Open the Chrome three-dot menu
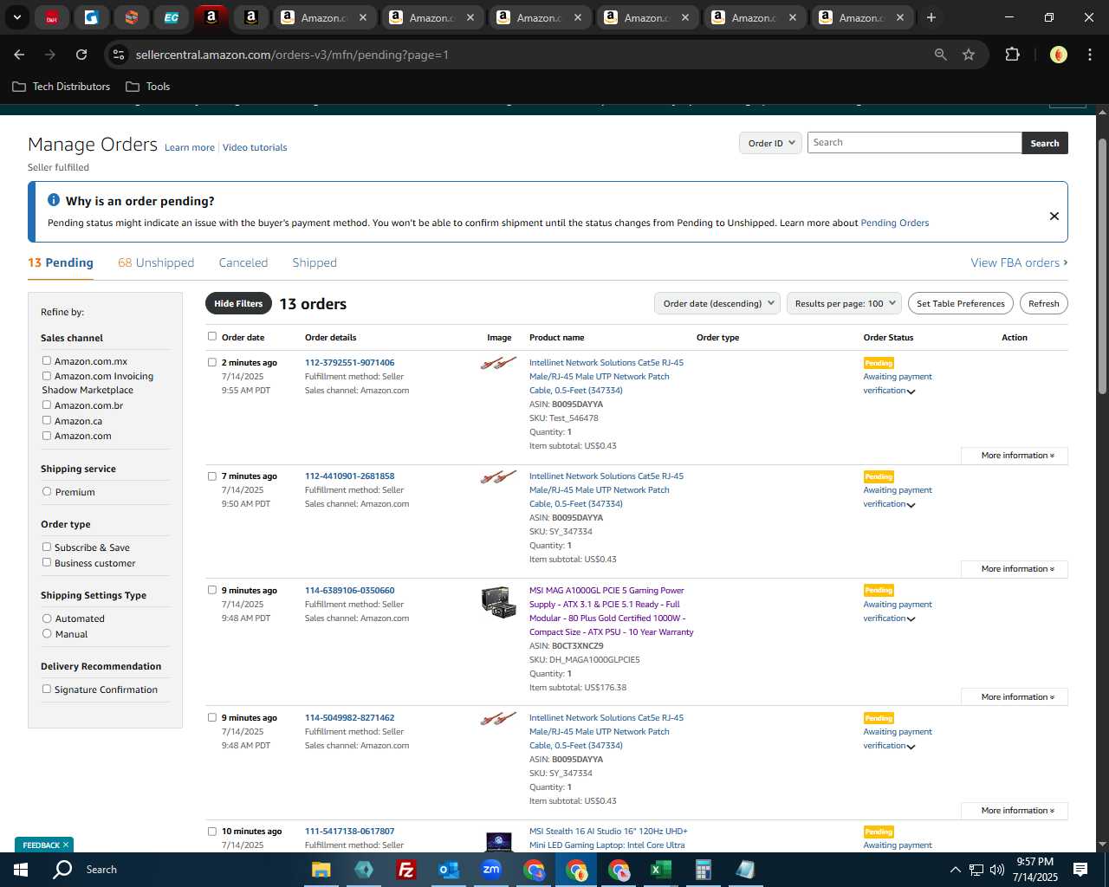The width and height of the screenshot is (1109, 887). [1088, 55]
